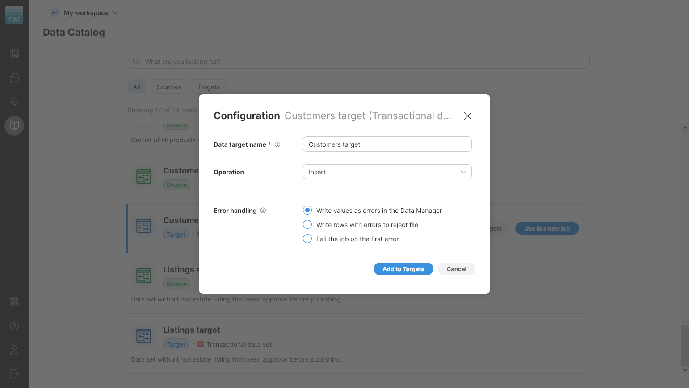Screen dimensions: 689x388
Task: Open the apps grid icon in sidebar
Action: pos(14,301)
